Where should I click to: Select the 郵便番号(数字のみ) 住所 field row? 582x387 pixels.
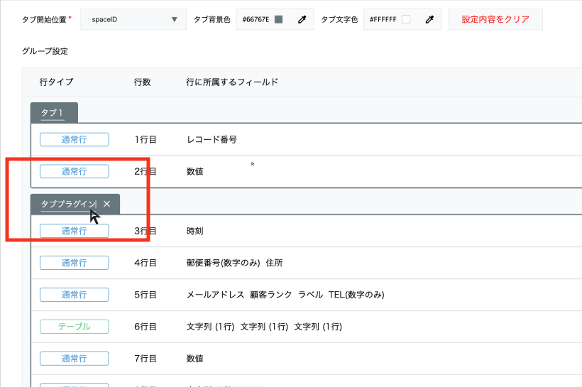(x=234, y=263)
